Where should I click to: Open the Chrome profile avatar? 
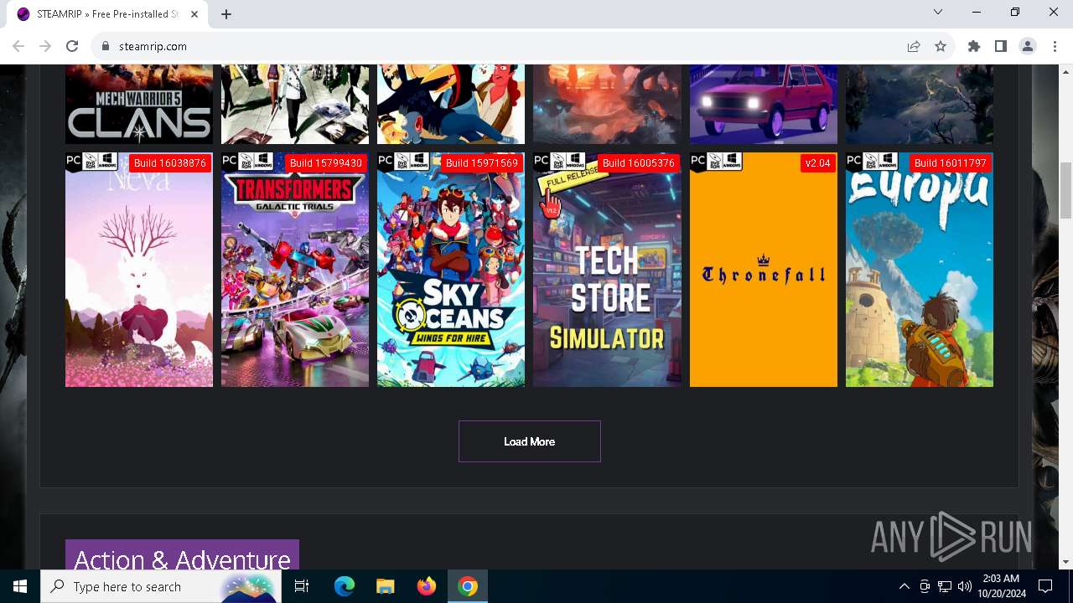1028,46
